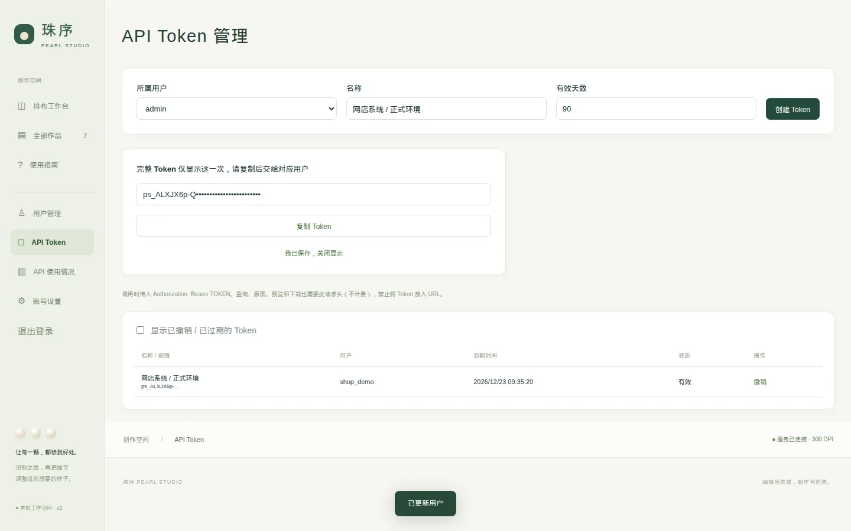851x531 pixels.
Task: Click the API 使用情况 chart icon
Action: tap(22, 272)
